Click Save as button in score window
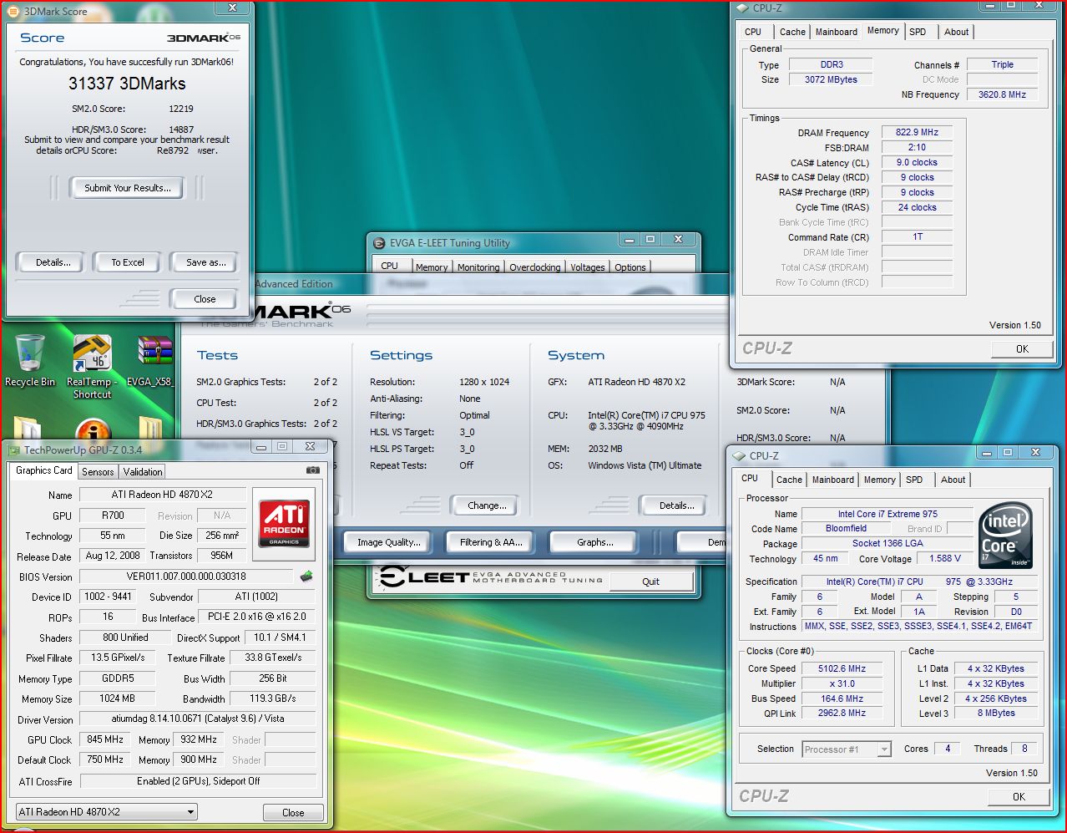Screen dimensions: 1067x833 (x=205, y=262)
